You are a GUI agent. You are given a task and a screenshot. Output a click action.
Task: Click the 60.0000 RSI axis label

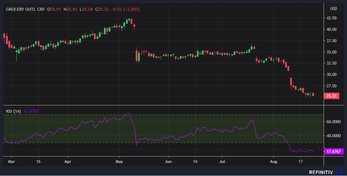pyautogui.click(x=333, y=122)
